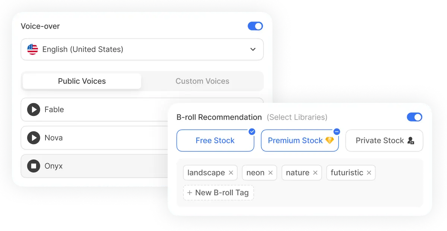Select the Public Voices tab
Screen dimensions: 447x231
82,81
